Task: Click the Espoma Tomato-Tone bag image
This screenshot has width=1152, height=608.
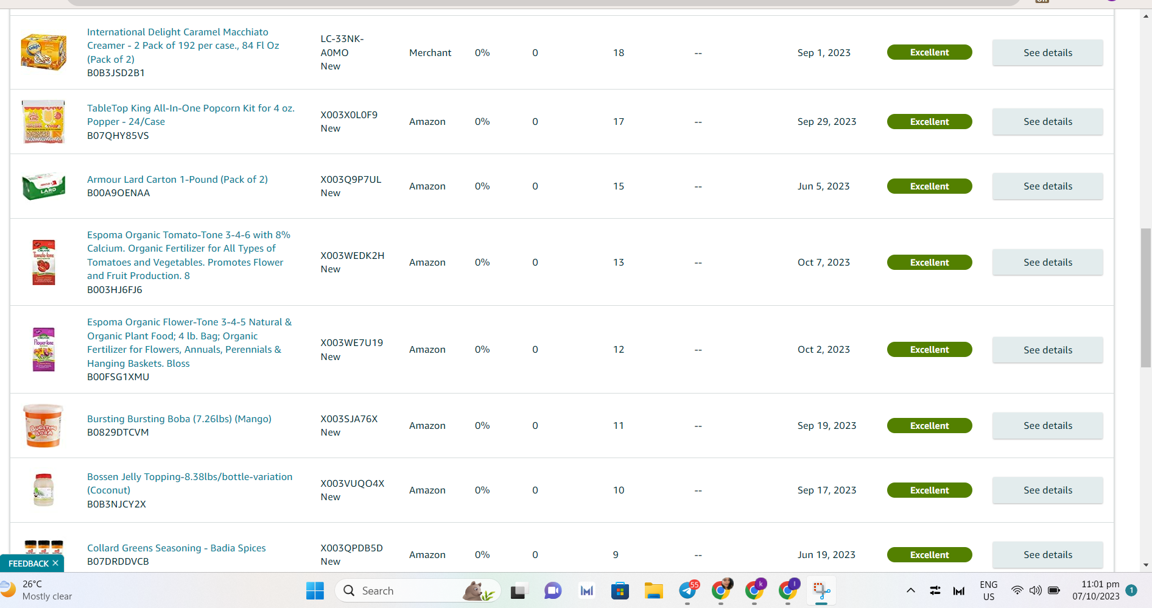Action: pos(44,263)
